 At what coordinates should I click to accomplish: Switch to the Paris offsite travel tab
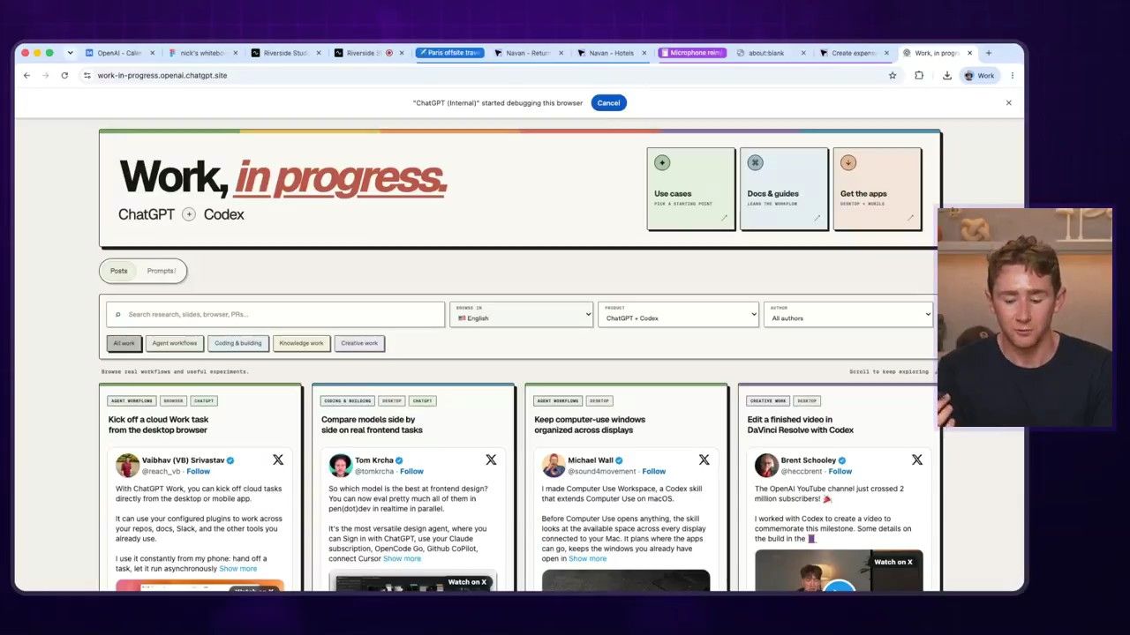pyautogui.click(x=449, y=53)
